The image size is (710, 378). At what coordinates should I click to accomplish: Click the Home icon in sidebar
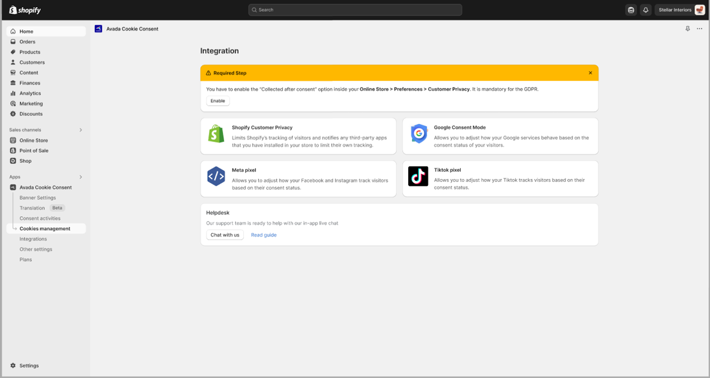(x=13, y=31)
